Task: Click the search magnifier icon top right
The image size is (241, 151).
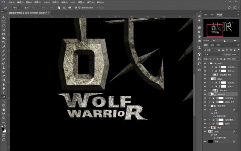Action: 229,7
